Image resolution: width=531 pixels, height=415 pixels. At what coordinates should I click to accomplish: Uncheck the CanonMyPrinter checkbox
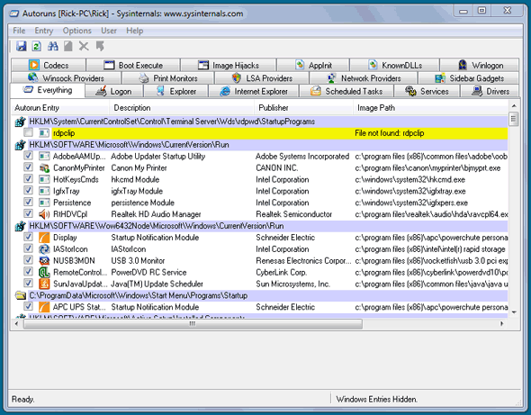tap(28, 167)
